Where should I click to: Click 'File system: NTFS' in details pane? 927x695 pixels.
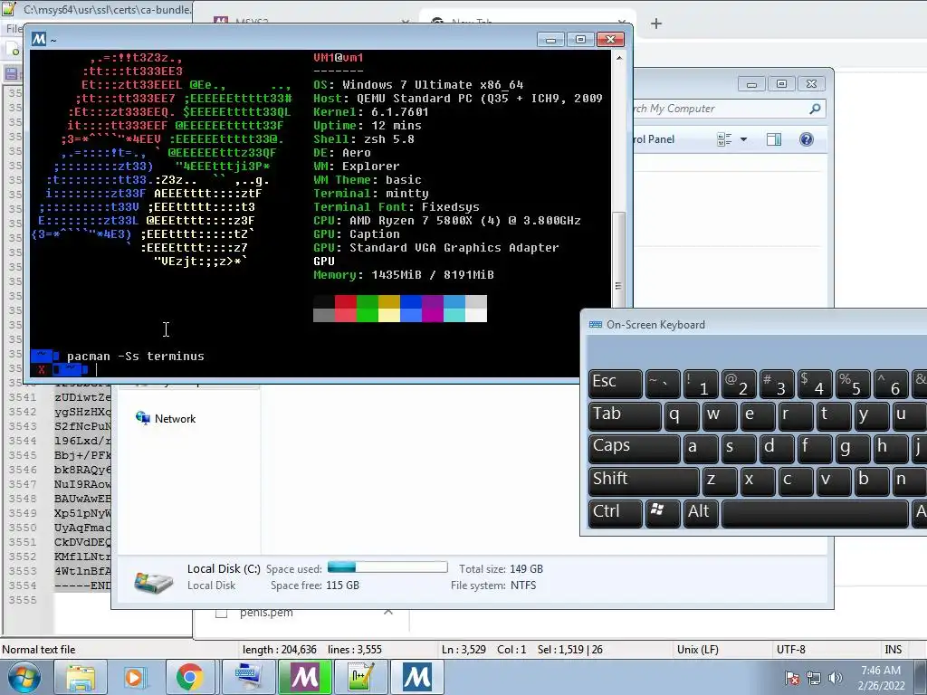tap(493, 586)
